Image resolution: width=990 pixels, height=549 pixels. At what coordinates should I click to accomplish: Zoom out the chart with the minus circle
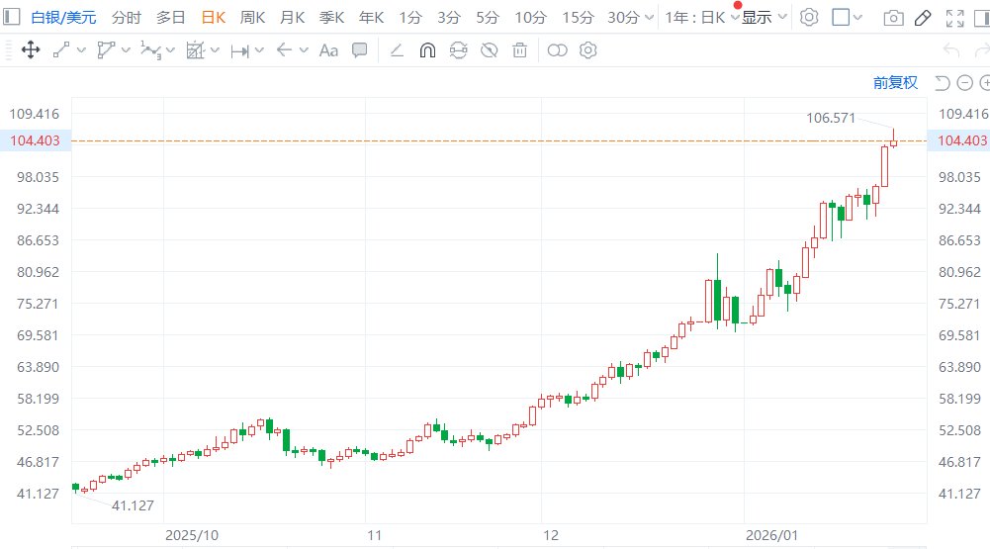click(x=964, y=83)
